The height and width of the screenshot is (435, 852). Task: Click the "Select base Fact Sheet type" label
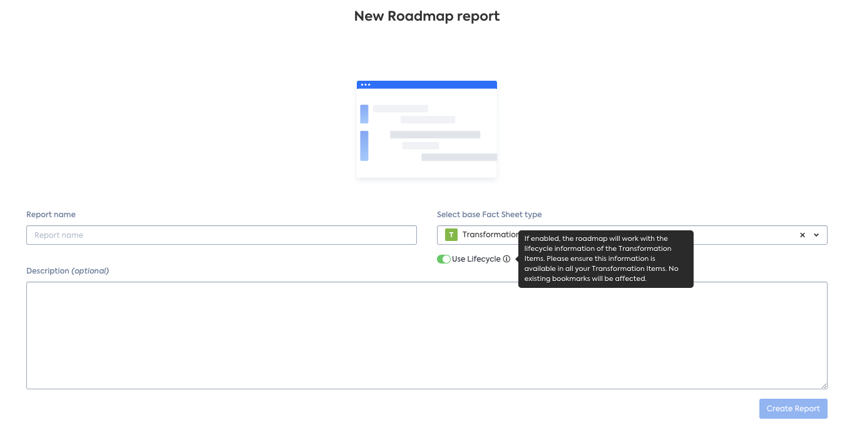(490, 214)
